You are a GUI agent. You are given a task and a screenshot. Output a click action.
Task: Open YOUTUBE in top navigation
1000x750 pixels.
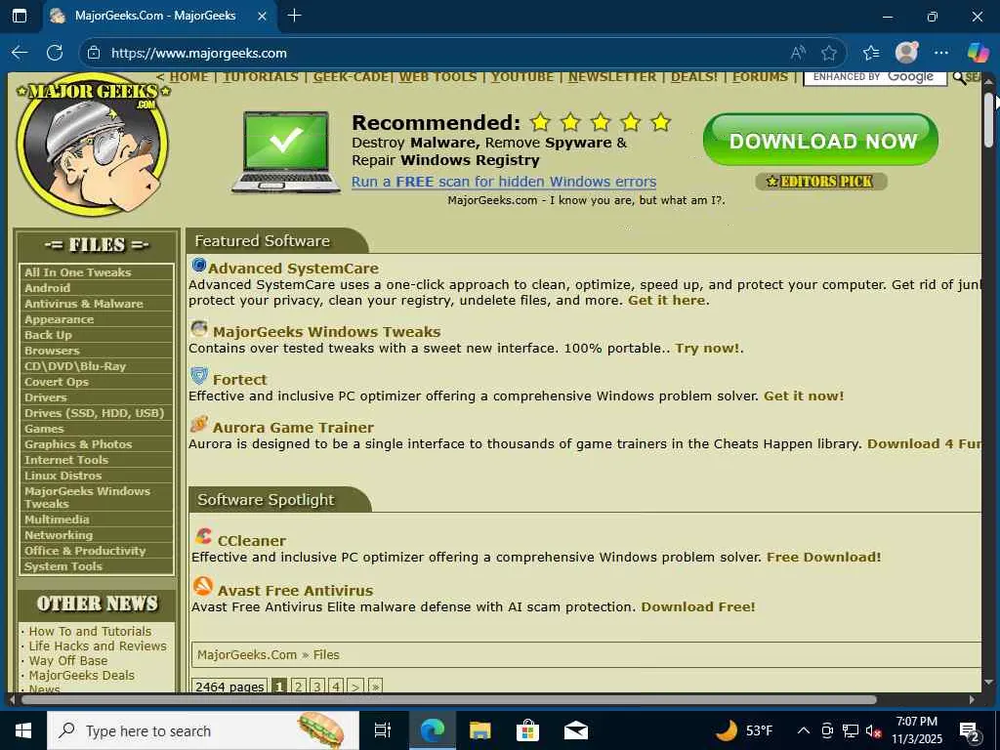click(521, 76)
